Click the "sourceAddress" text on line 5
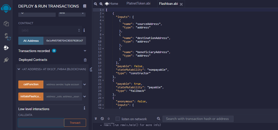Image resolution: width=278 pixels, height=130 pixels. click(148, 24)
